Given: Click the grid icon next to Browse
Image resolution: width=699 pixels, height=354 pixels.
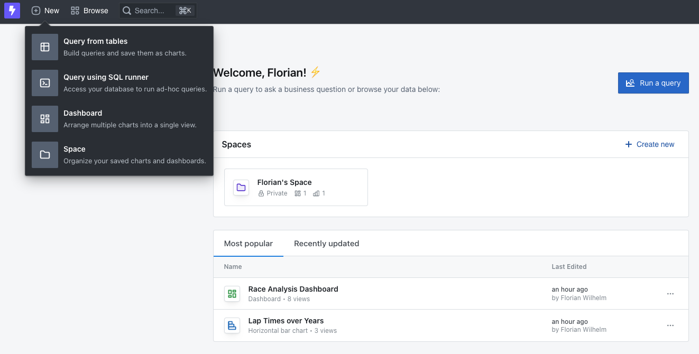Looking at the screenshot, I should [75, 10].
